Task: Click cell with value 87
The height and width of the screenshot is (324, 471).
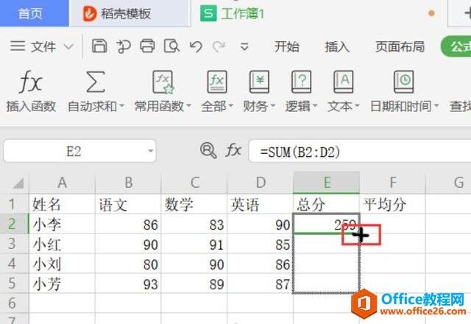Action: pyautogui.click(x=261, y=283)
